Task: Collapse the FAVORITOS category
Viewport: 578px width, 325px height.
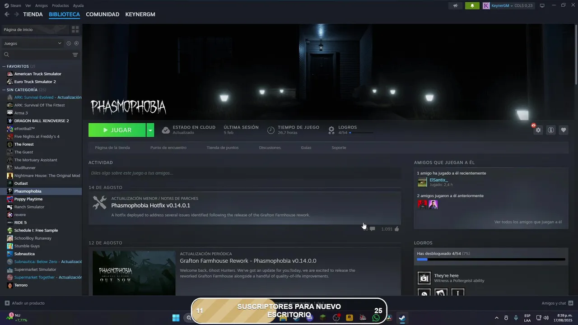Action: [x=4, y=66]
